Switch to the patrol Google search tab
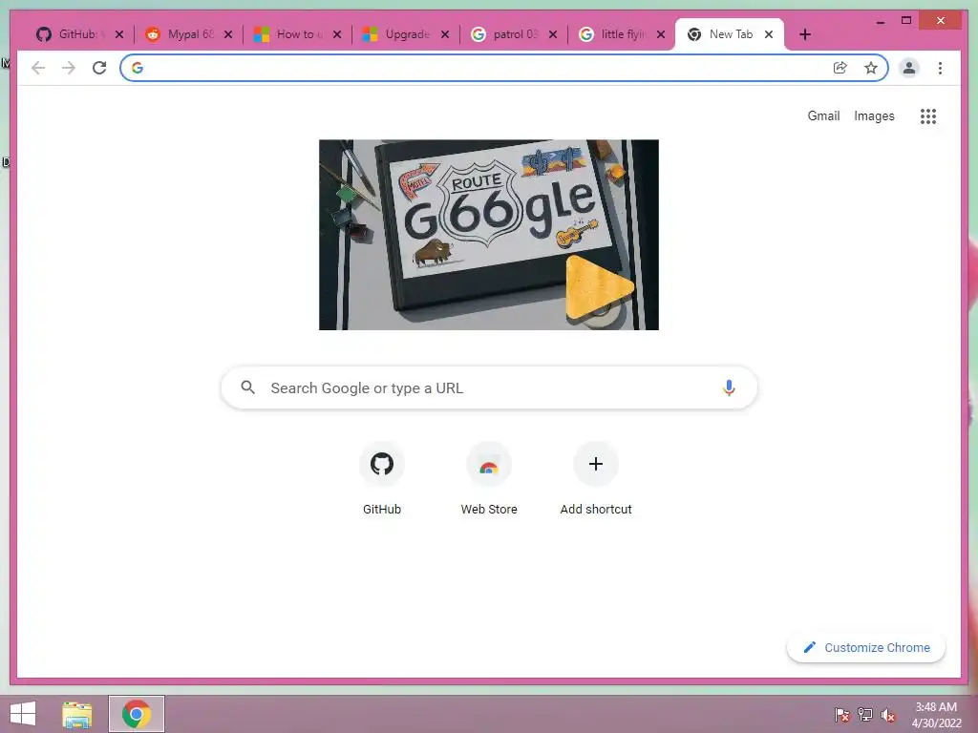The width and height of the screenshot is (978, 733). pos(512,34)
